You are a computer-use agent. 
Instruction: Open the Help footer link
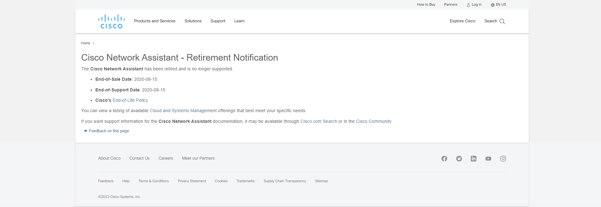[126, 181]
